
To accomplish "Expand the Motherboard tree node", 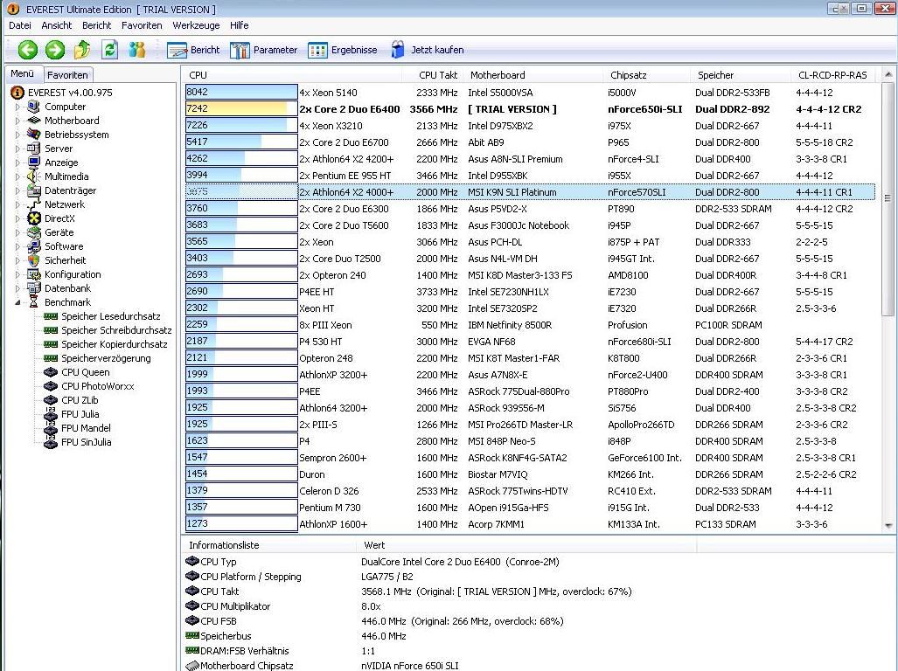I will point(17,121).
